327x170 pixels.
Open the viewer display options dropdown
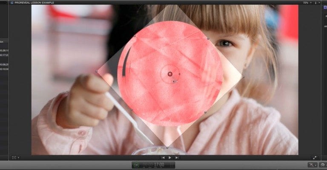[317, 3]
